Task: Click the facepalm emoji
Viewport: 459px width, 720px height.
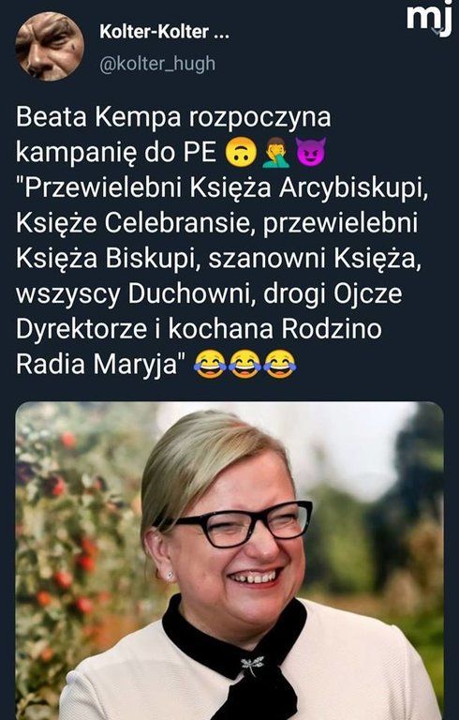Action: (x=275, y=153)
